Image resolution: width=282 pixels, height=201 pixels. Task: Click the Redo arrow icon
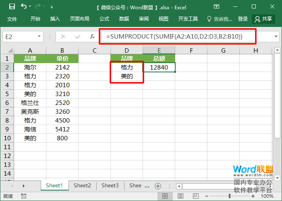(37, 7)
